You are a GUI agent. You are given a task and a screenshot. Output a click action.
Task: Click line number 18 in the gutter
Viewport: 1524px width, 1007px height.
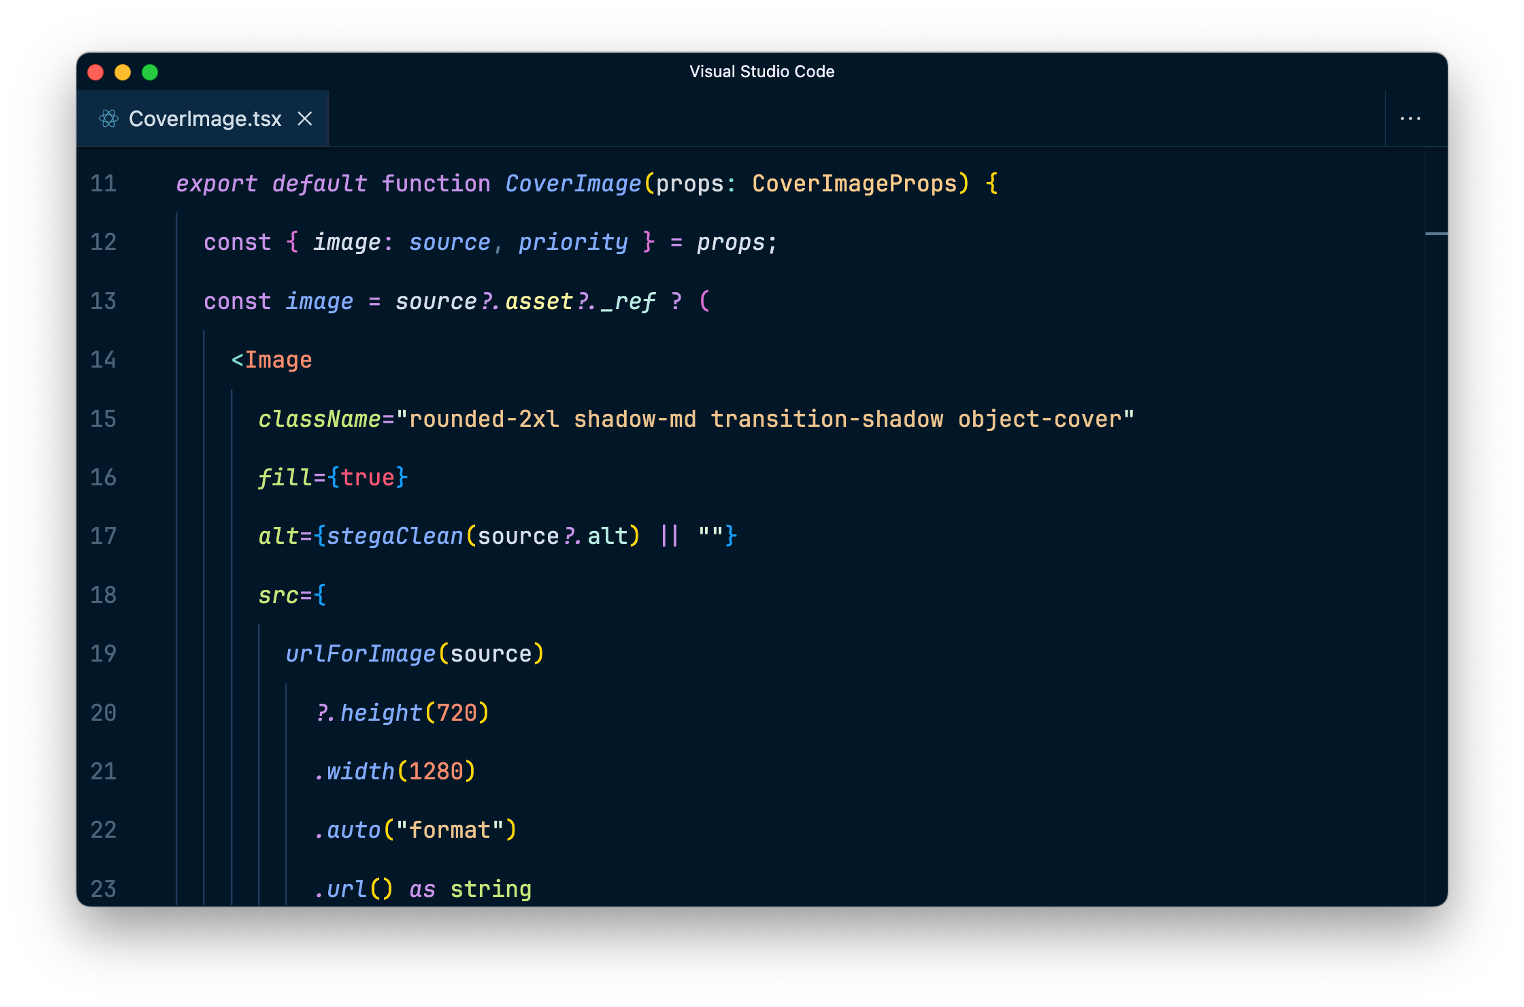tap(103, 595)
